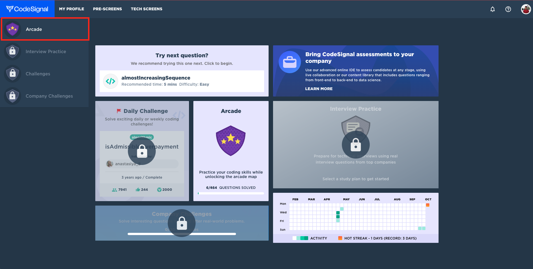Viewport: 533px width, 269px height.
Task: Go to MY PROFILE tab
Action: pos(72,9)
